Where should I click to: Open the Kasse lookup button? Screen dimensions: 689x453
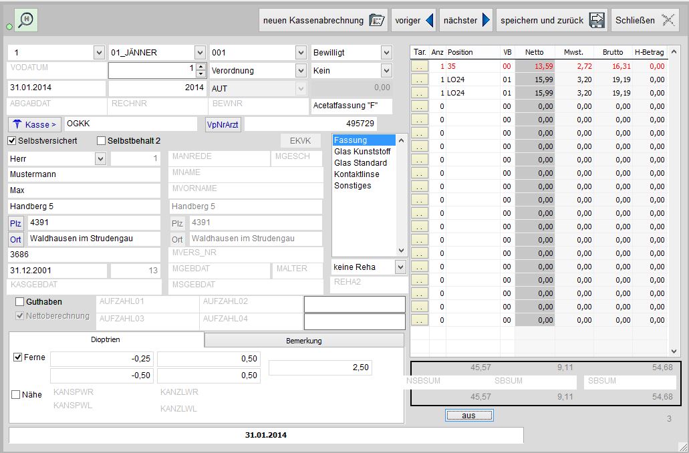34,124
